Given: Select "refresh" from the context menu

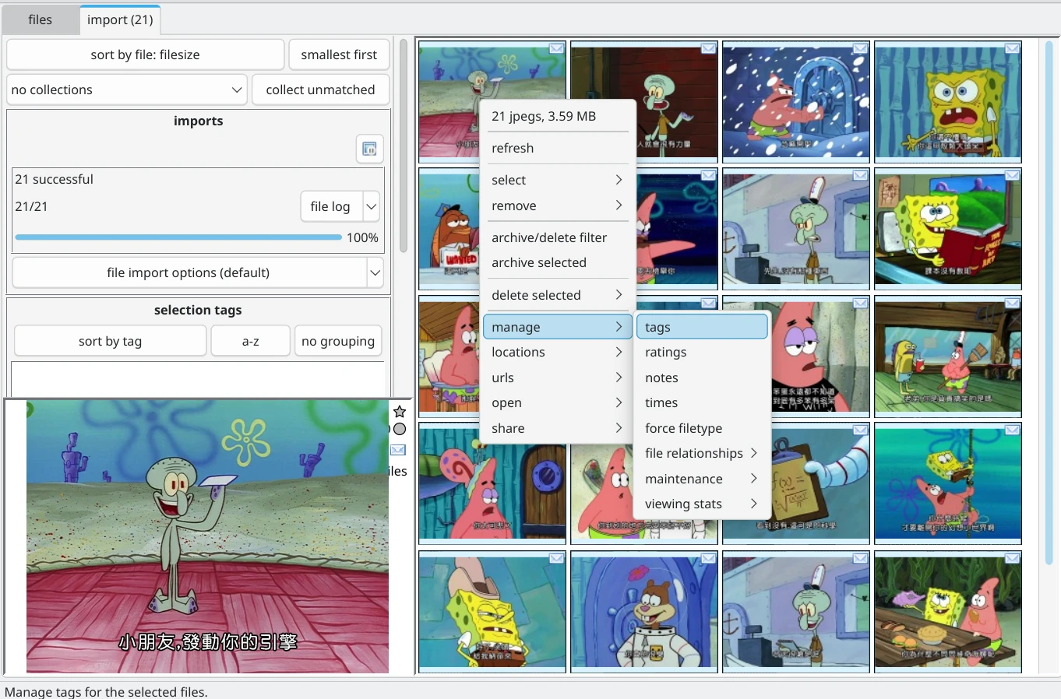Looking at the screenshot, I should (x=513, y=148).
